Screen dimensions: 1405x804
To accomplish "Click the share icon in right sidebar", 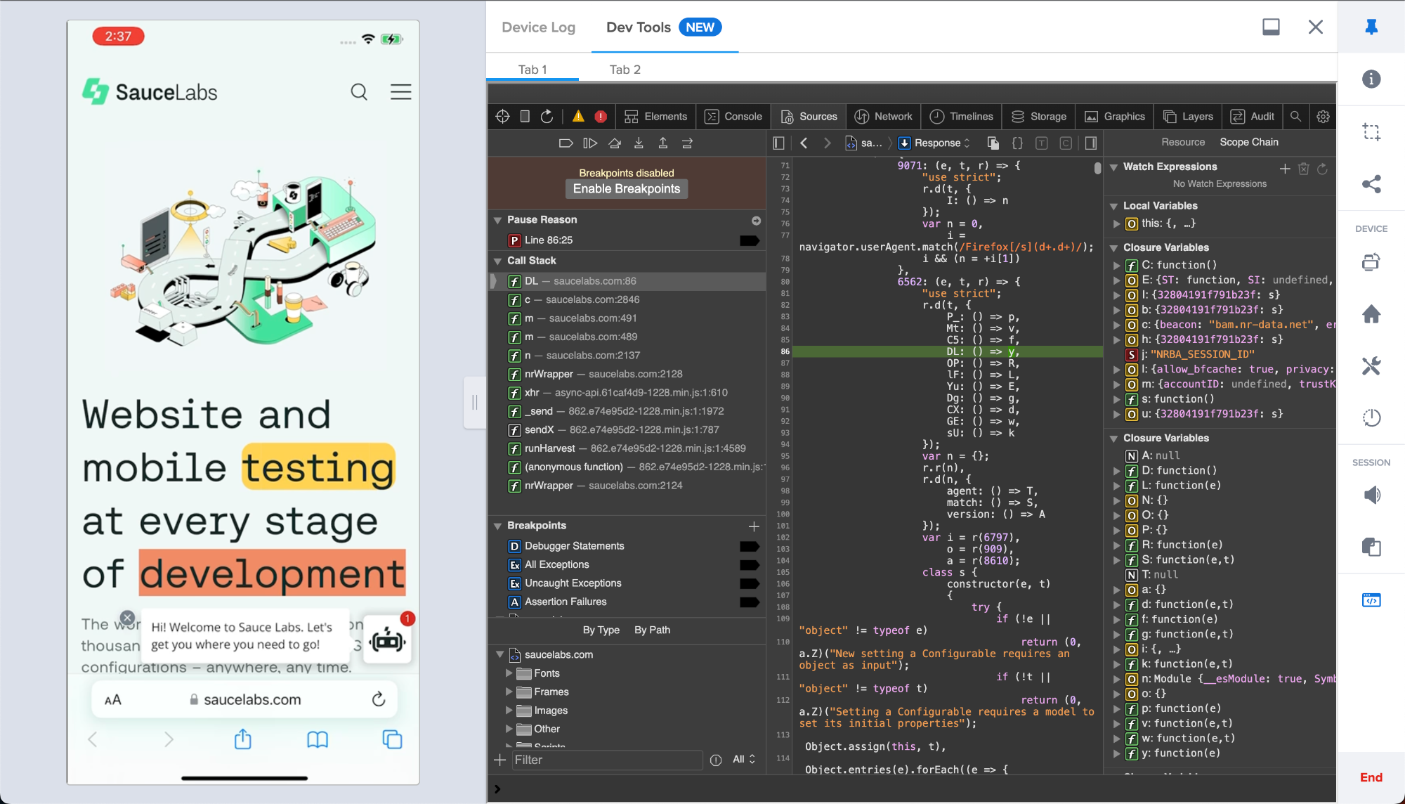I will click(1371, 184).
